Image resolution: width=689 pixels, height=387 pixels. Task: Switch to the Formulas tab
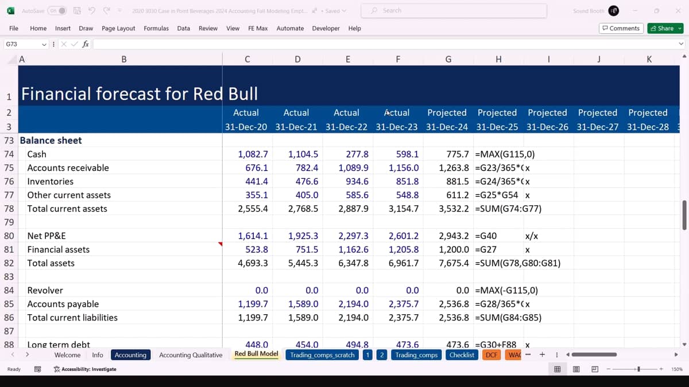coord(156,28)
